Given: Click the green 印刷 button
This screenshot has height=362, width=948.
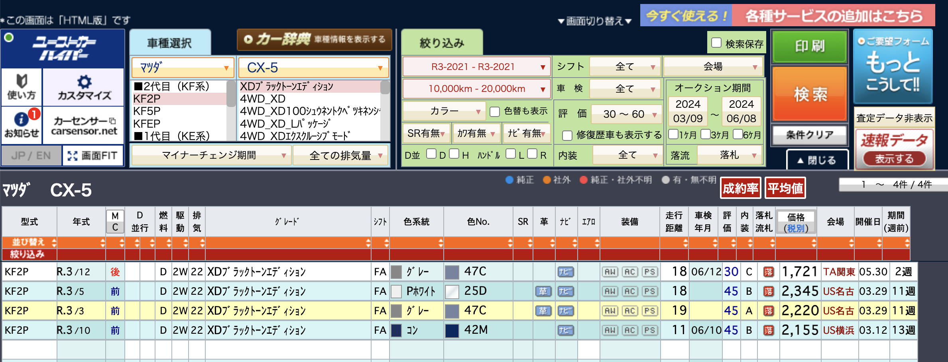Looking at the screenshot, I should pos(810,47).
